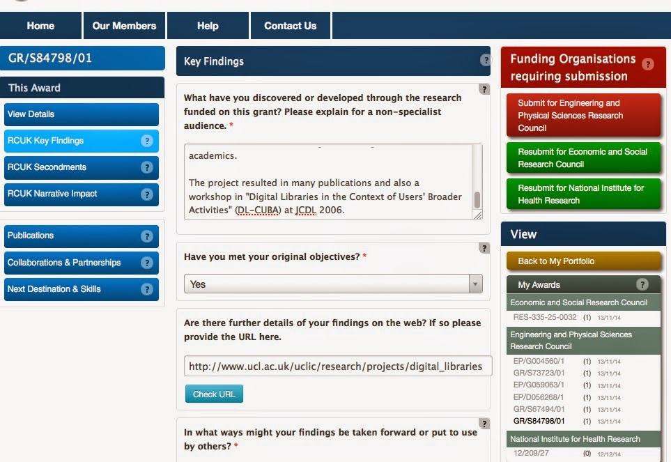Select RCUK Key Findings section
This screenshot has width=671, height=462.
point(82,141)
